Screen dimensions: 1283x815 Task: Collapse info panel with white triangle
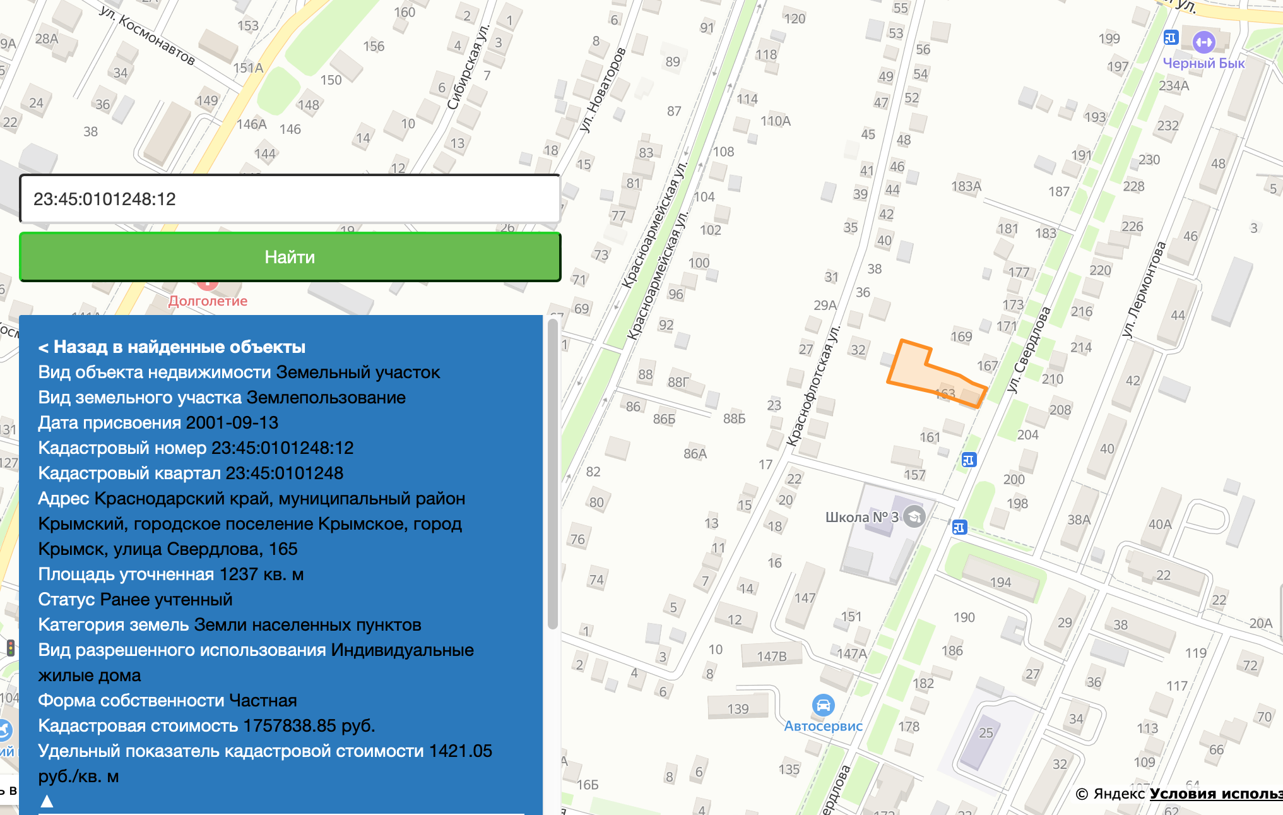(x=47, y=801)
